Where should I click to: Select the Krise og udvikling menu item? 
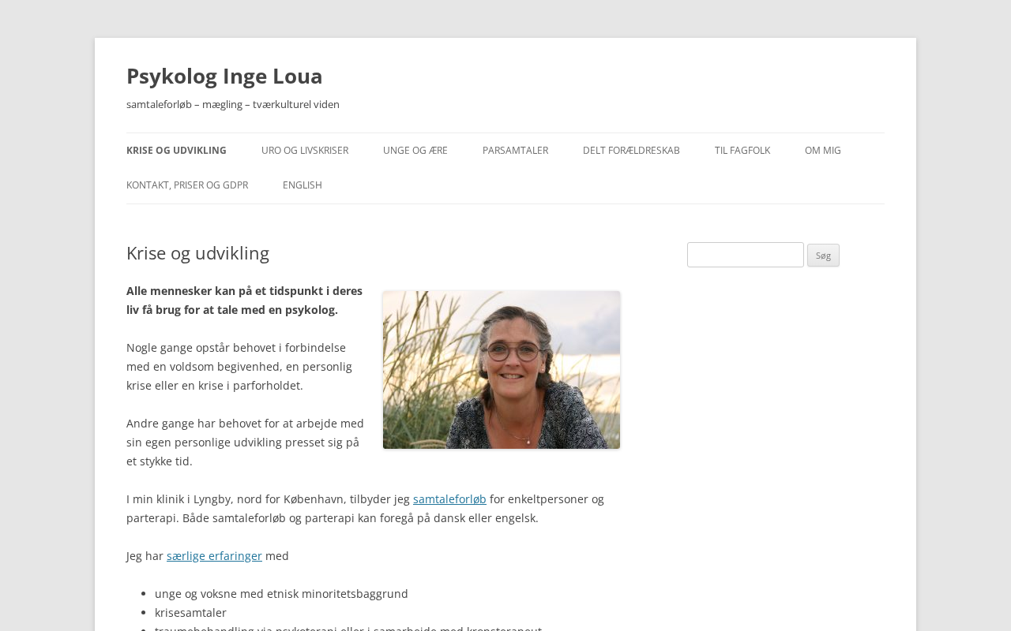(176, 151)
